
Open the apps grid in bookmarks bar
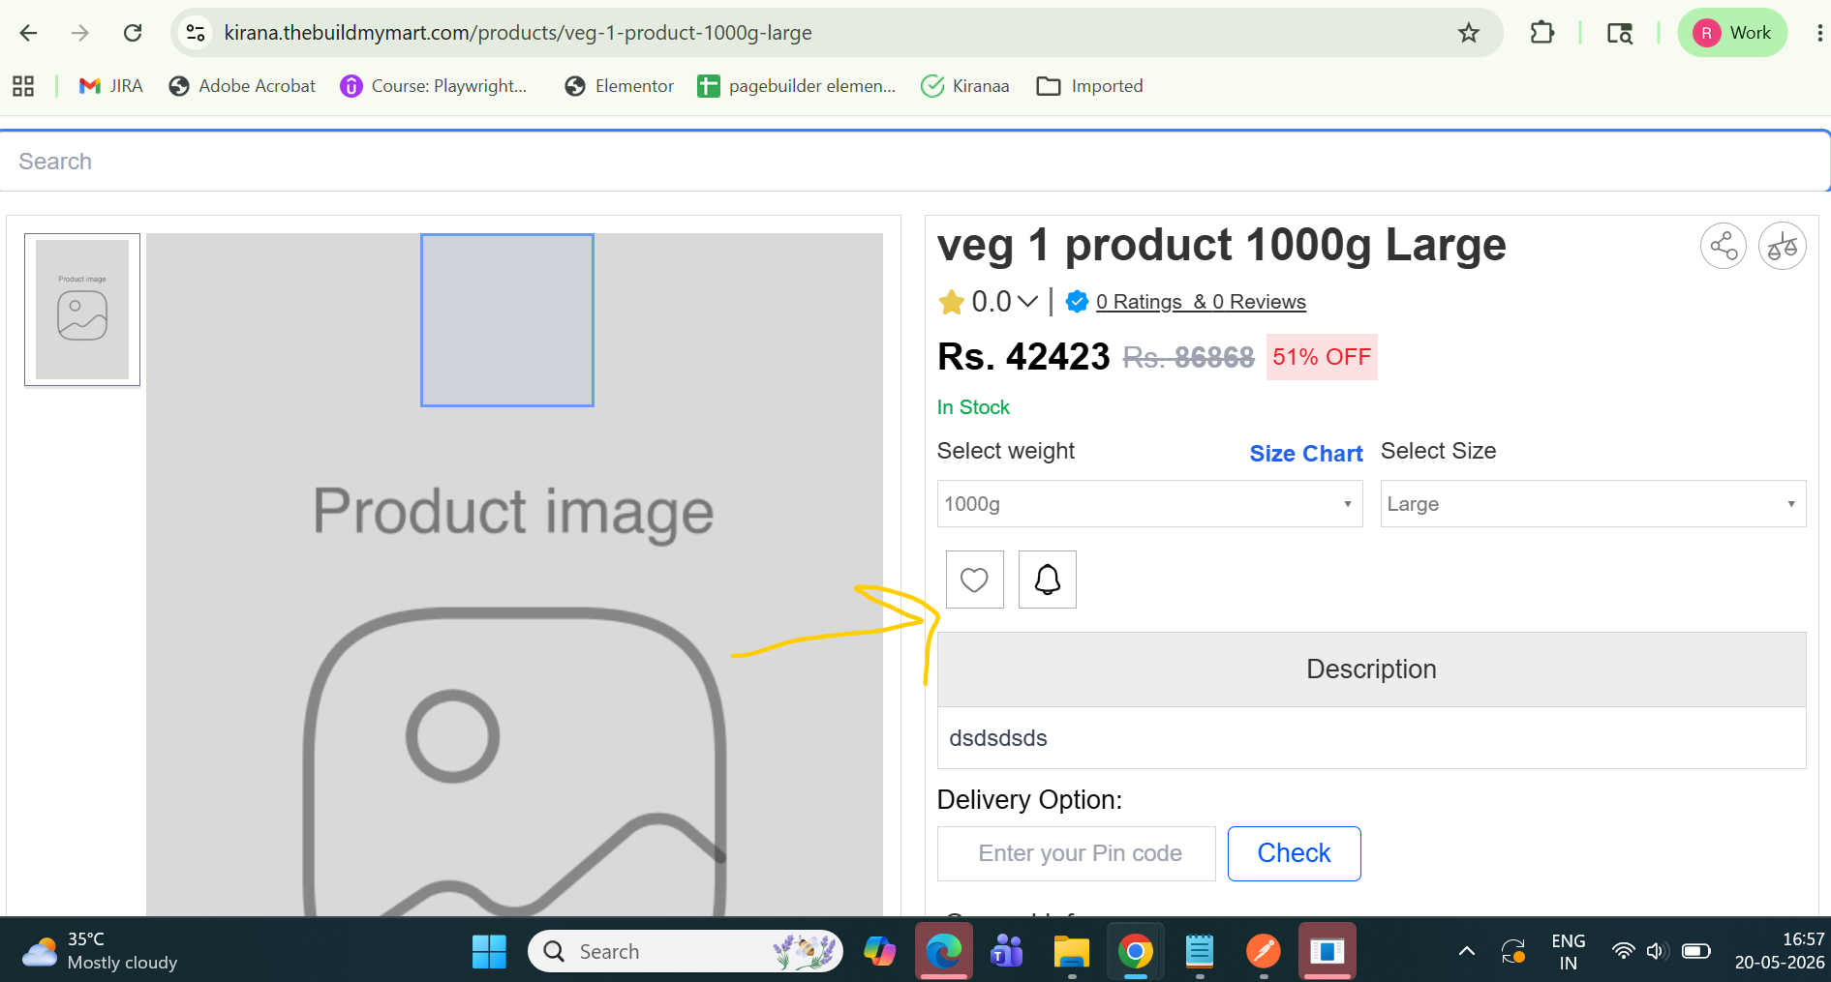pos(23,86)
